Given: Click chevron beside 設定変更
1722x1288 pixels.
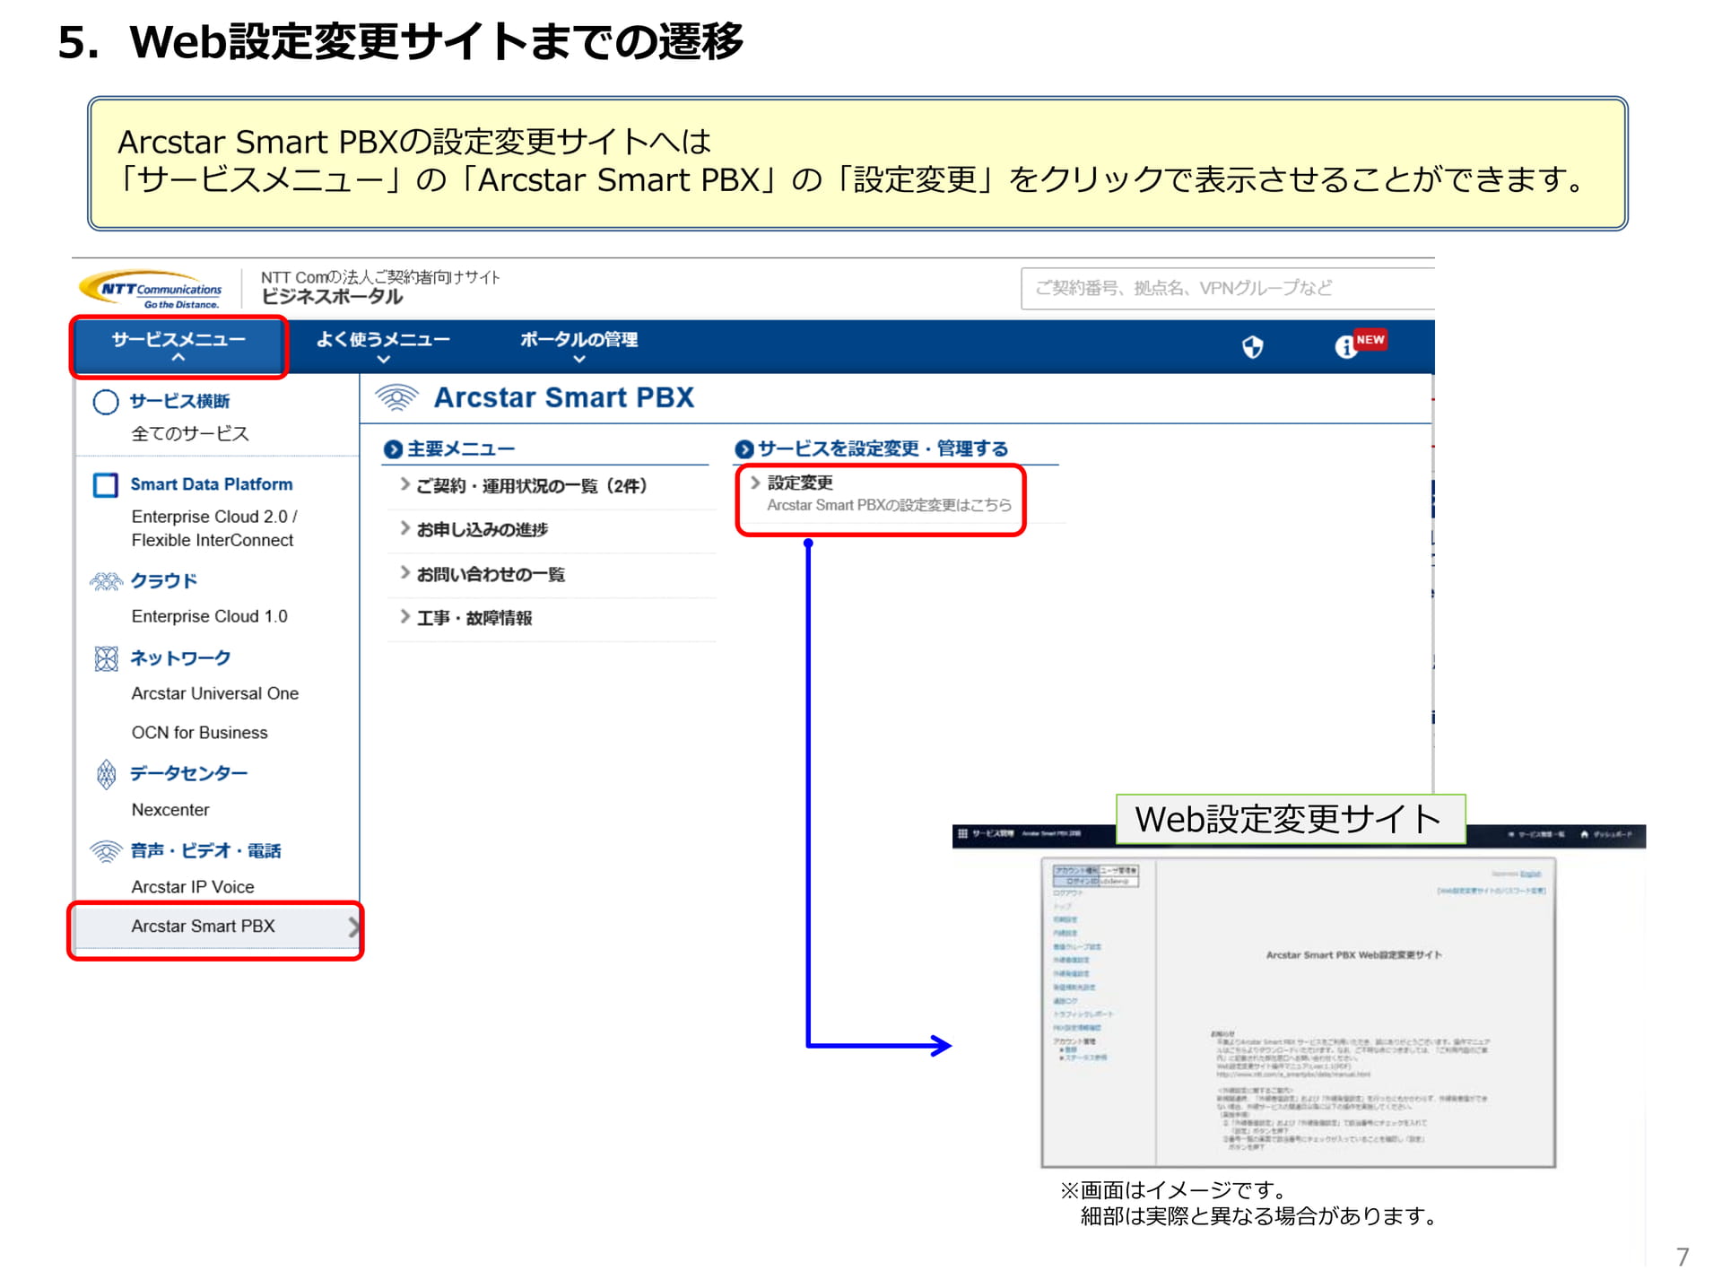Looking at the screenshot, I should [755, 483].
